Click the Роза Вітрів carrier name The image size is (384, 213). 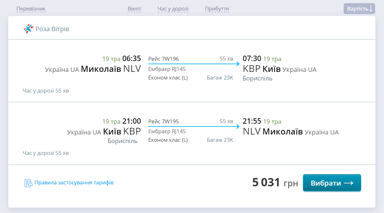coord(52,29)
